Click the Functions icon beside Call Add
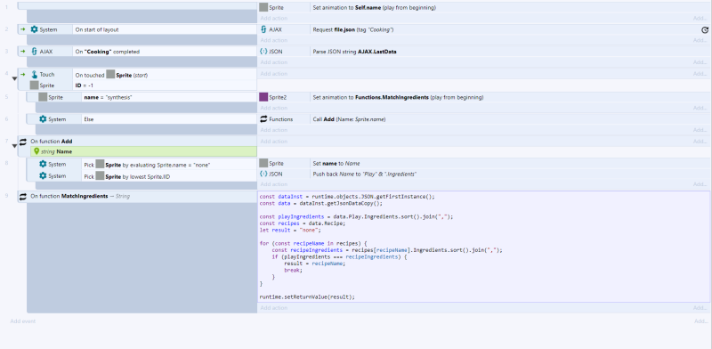Screen dimensions: 712x349 pyautogui.click(x=263, y=119)
